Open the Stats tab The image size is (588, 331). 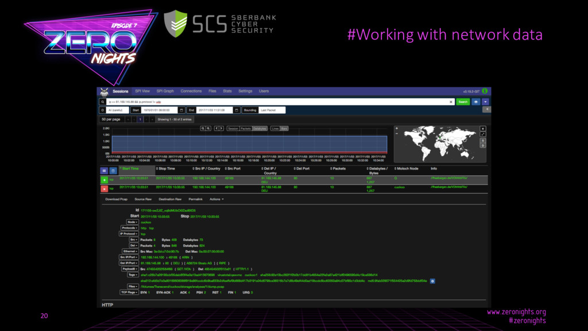tap(227, 91)
